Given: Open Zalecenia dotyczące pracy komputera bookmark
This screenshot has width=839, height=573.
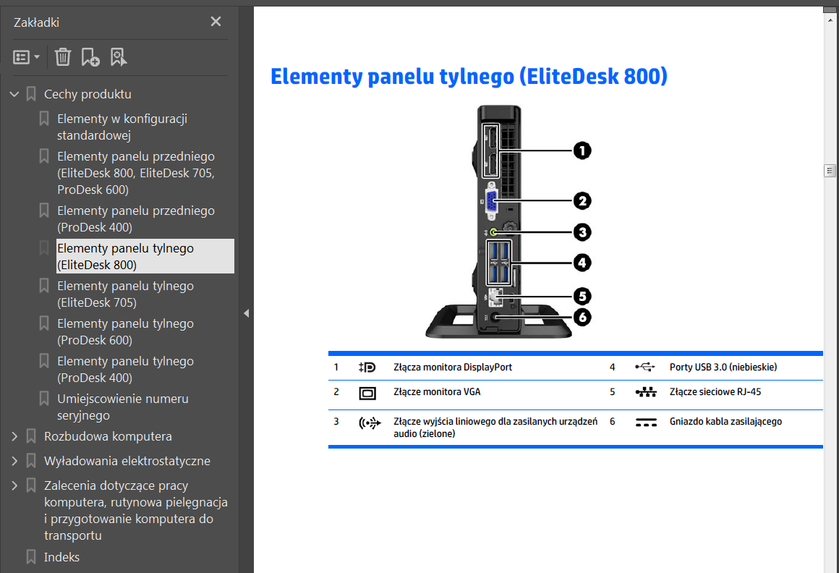Looking at the screenshot, I should 136,510.
